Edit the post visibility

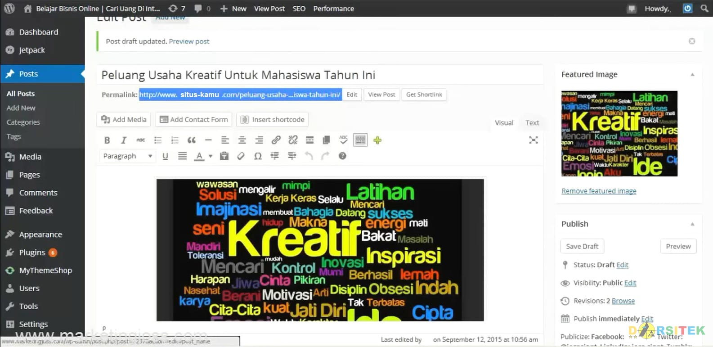coord(630,283)
